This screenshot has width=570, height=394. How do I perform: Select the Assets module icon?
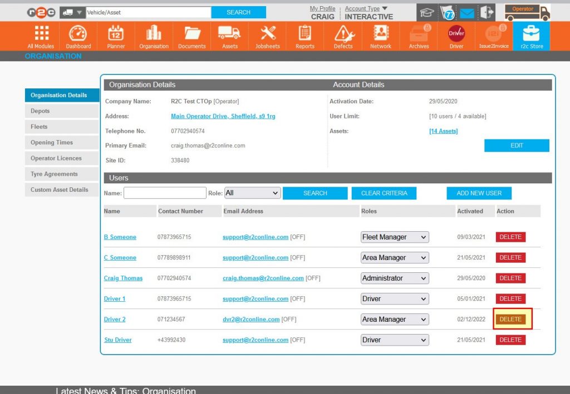(x=229, y=34)
